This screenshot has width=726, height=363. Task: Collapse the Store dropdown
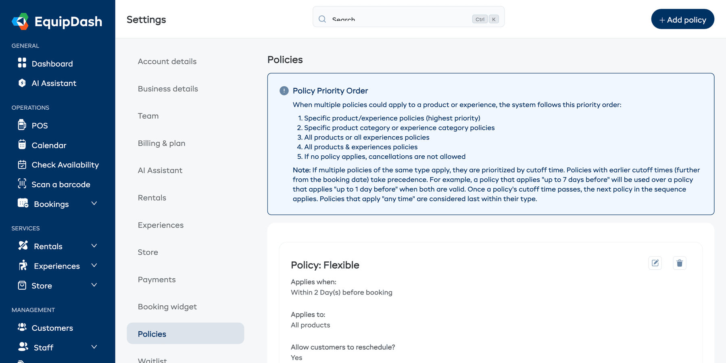pos(94,285)
